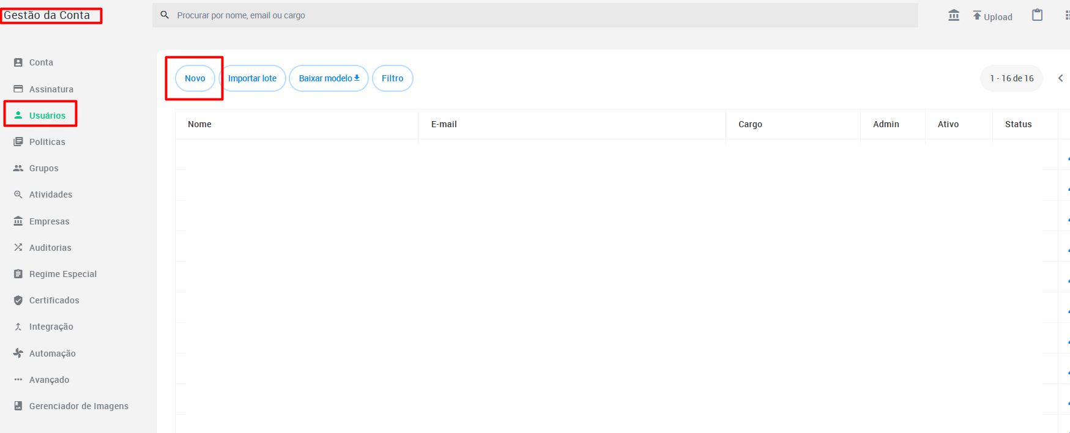Click the Conta sidebar icon
The width and height of the screenshot is (1070, 433).
coord(18,62)
